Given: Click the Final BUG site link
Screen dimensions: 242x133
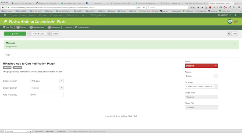Looking at the screenshot, I should [x=224, y=15].
